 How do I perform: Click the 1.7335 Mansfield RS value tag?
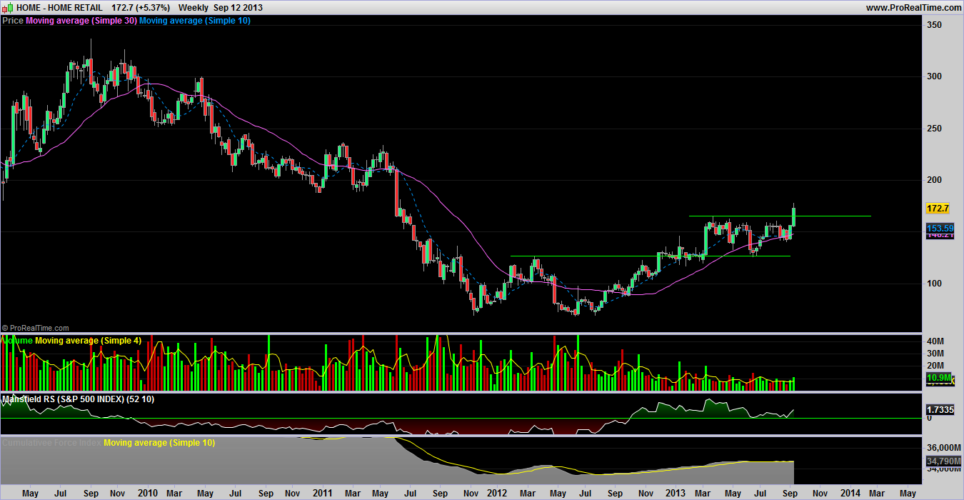point(939,410)
